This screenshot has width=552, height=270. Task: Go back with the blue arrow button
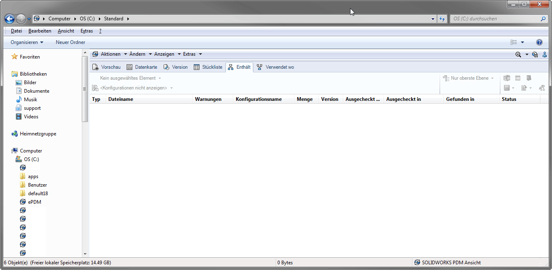pos(9,19)
